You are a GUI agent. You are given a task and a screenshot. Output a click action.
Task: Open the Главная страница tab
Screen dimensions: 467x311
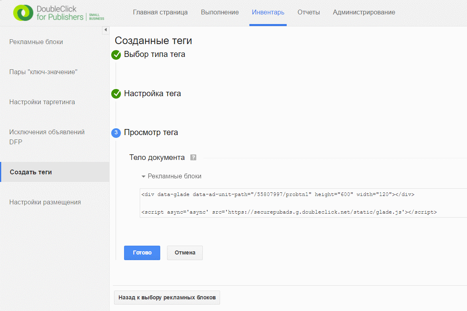click(160, 12)
